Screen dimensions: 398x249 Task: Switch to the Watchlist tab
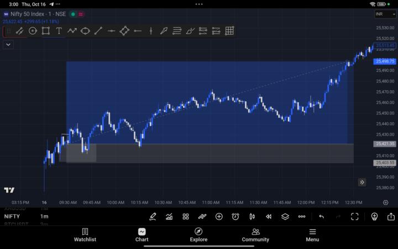85,235
